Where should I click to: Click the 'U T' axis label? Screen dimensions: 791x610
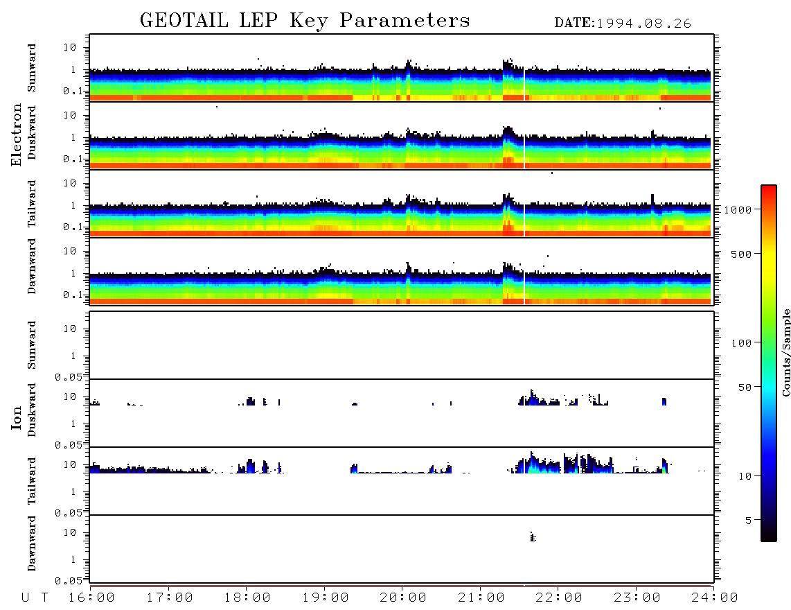[35, 598]
